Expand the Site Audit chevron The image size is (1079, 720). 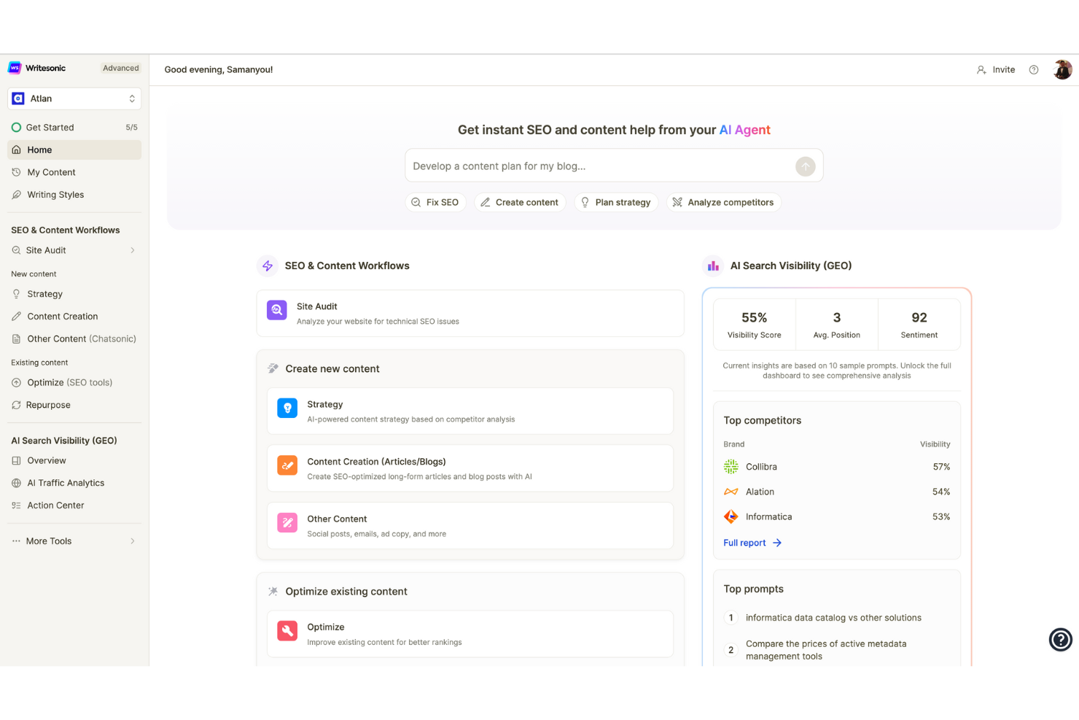tap(133, 250)
